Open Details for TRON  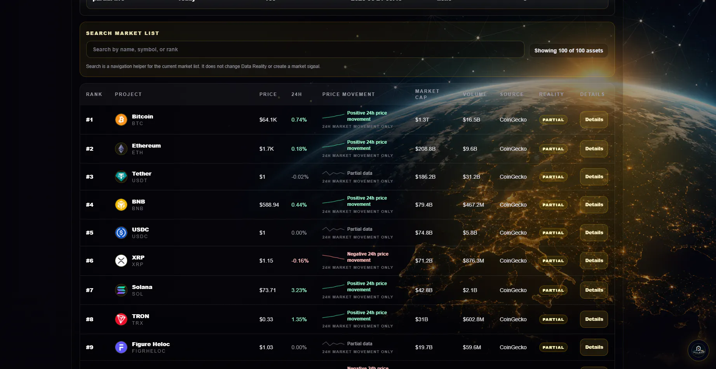tap(594, 319)
